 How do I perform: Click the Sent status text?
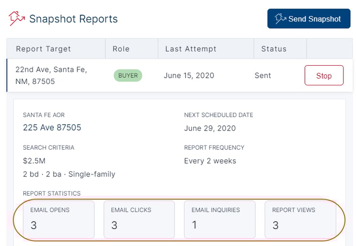click(263, 75)
